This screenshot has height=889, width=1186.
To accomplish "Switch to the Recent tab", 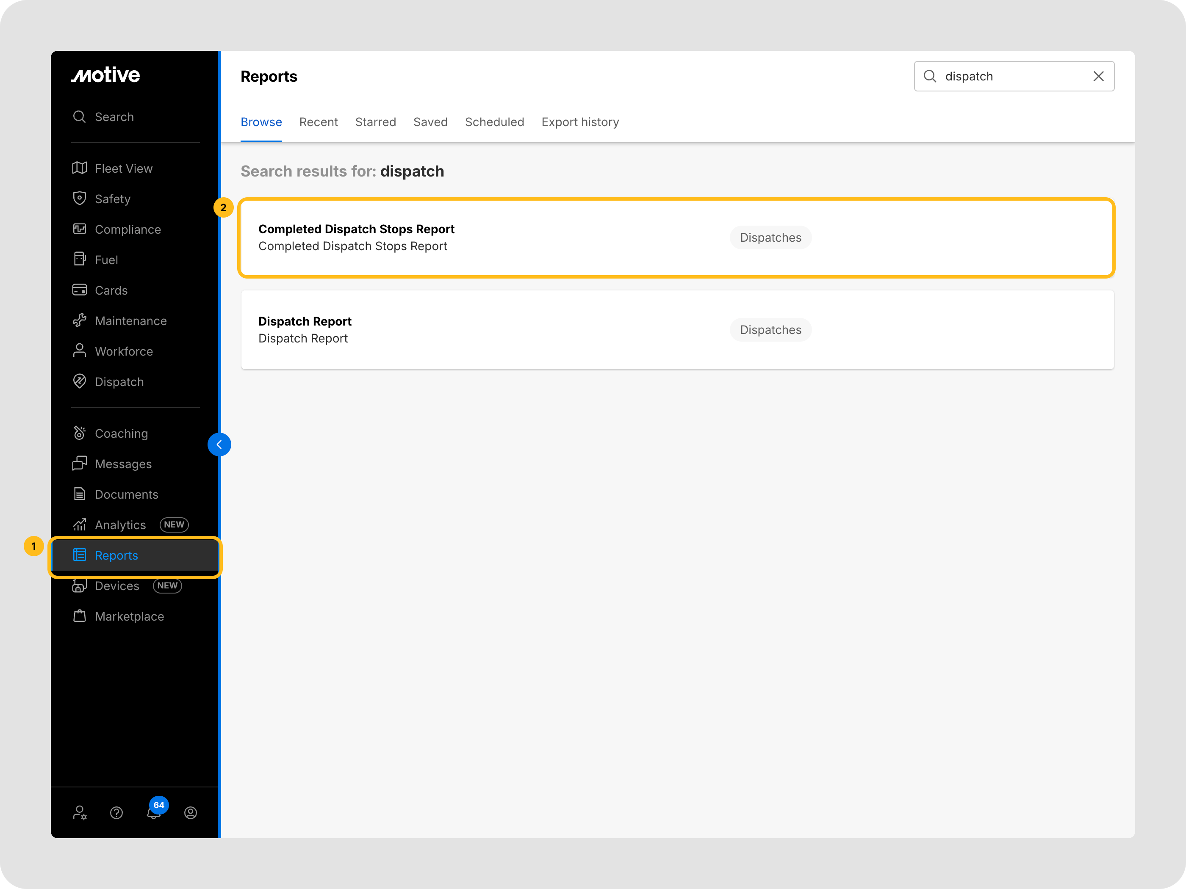I will click(319, 122).
